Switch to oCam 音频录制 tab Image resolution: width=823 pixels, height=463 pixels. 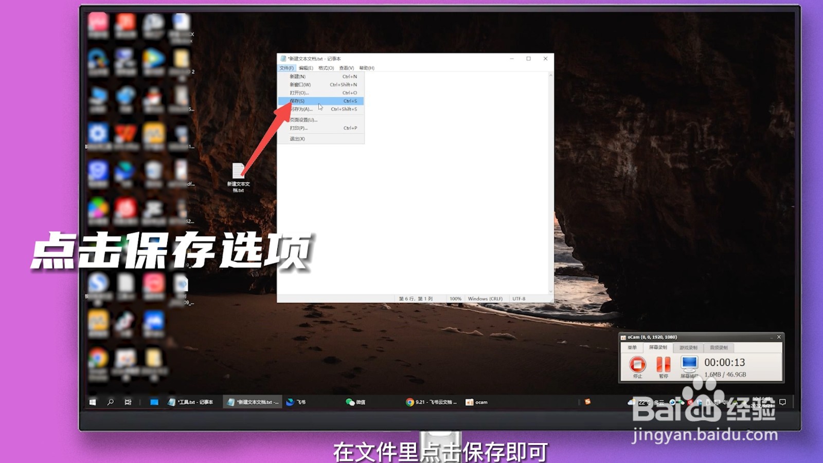pos(719,348)
